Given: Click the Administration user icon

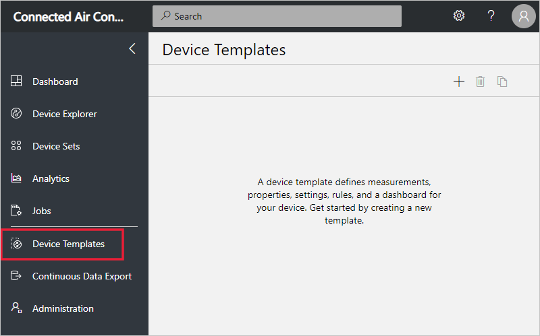Looking at the screenshot, I should [x=16, y=308].
